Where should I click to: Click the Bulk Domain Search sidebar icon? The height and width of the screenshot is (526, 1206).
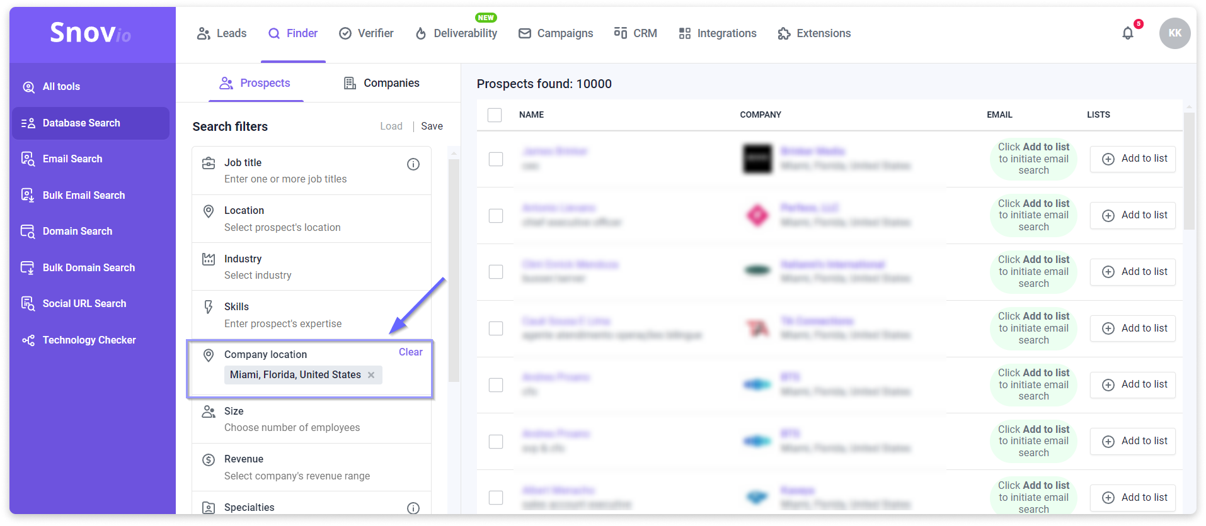pos(28,268)
